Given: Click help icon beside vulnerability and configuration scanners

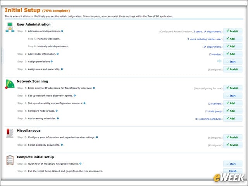Looking at the screenshot, I should point(84,103).
